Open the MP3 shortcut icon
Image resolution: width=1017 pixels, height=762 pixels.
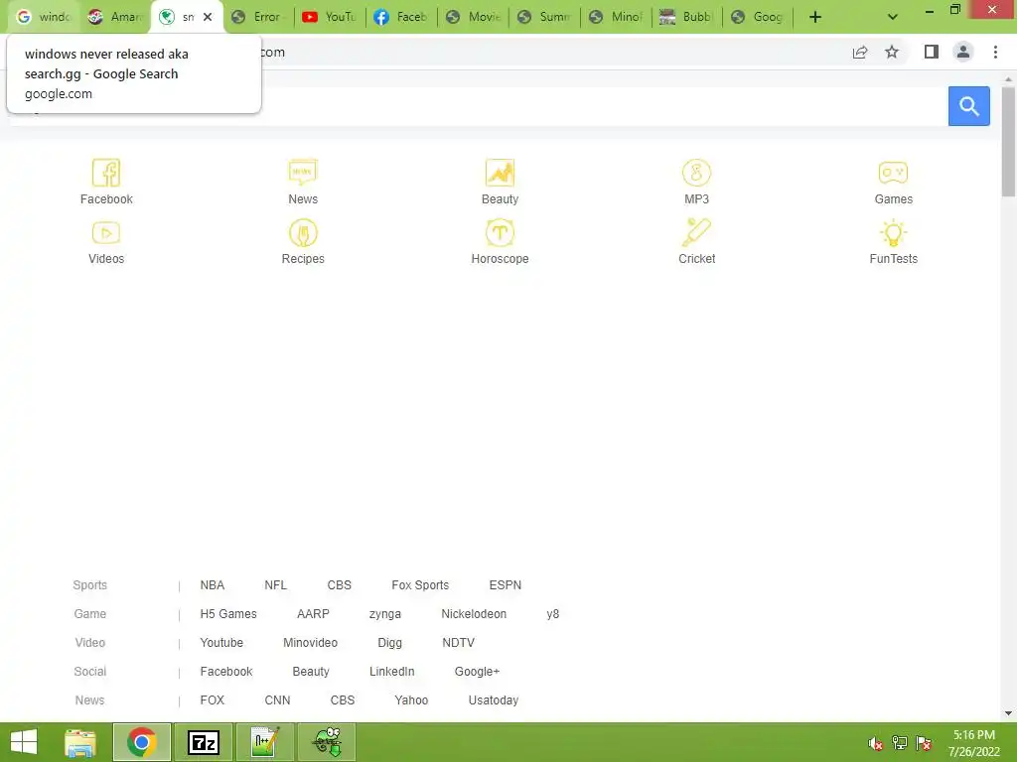[x=696, y=173]
